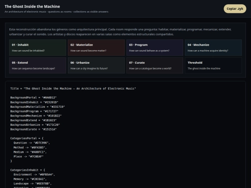Click the BackgroundProgram code line
Image resolution: width=251 pixels, height=188 pixels.
coord(34,111)
